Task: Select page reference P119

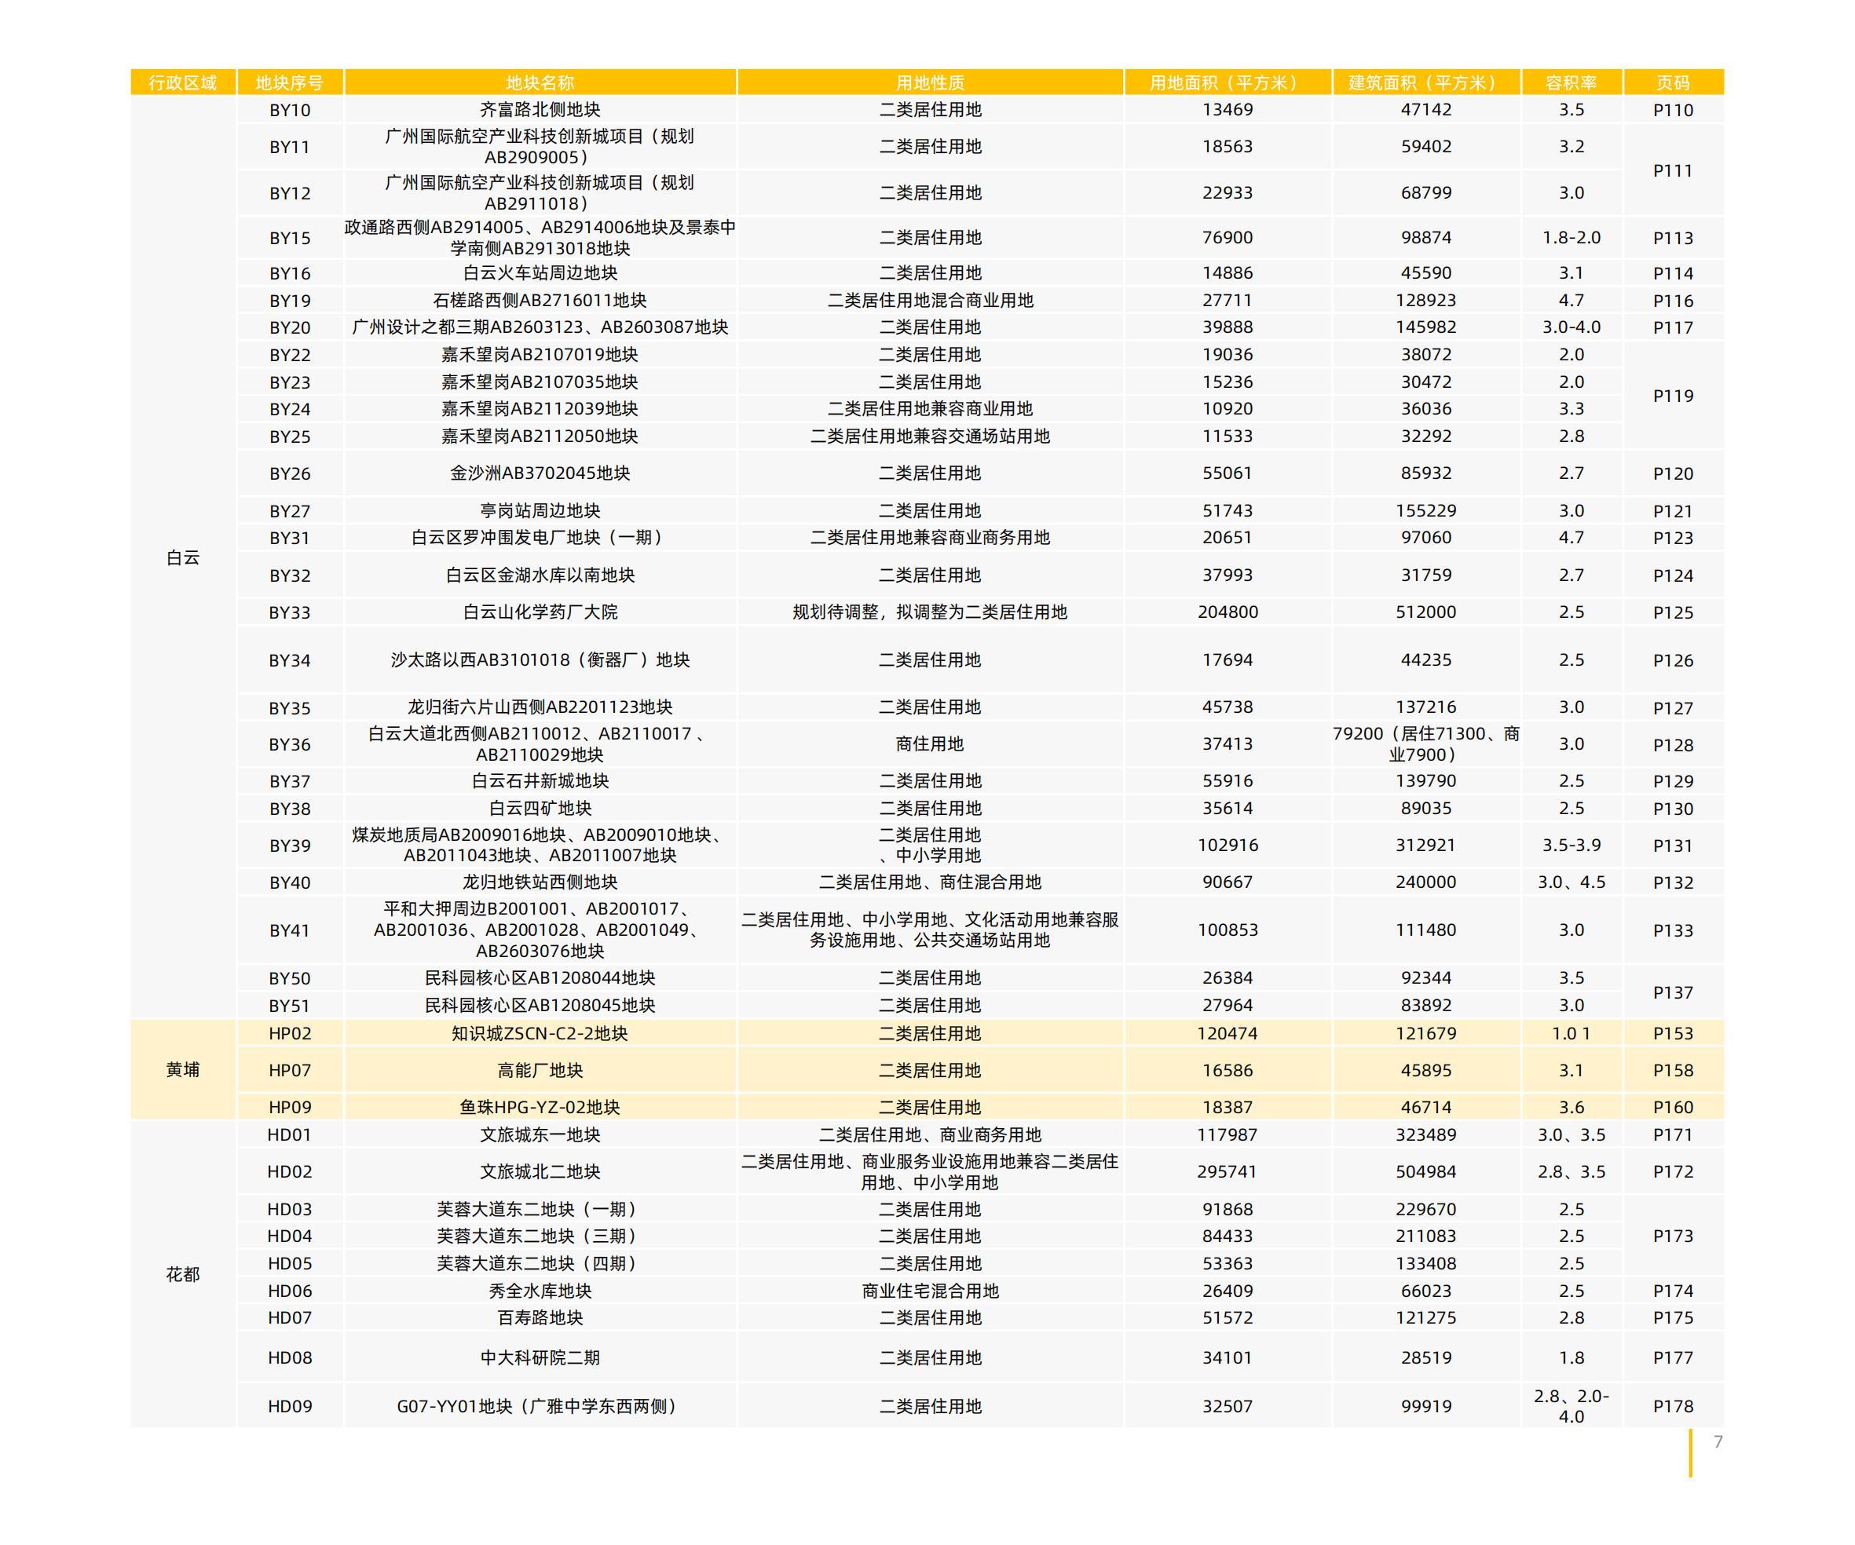Action: [x=1673, y=396]
